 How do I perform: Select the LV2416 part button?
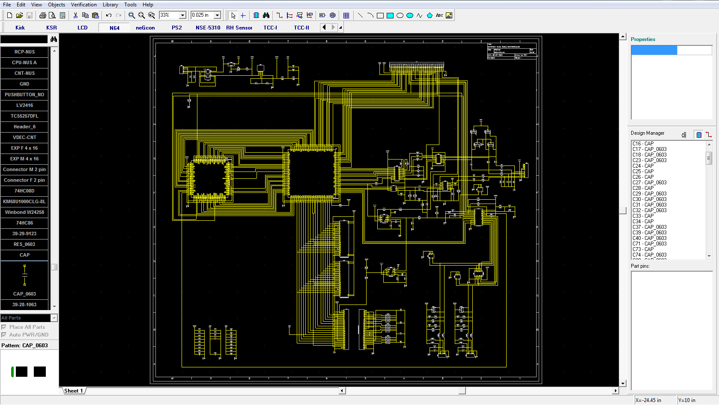click(24, 105)
